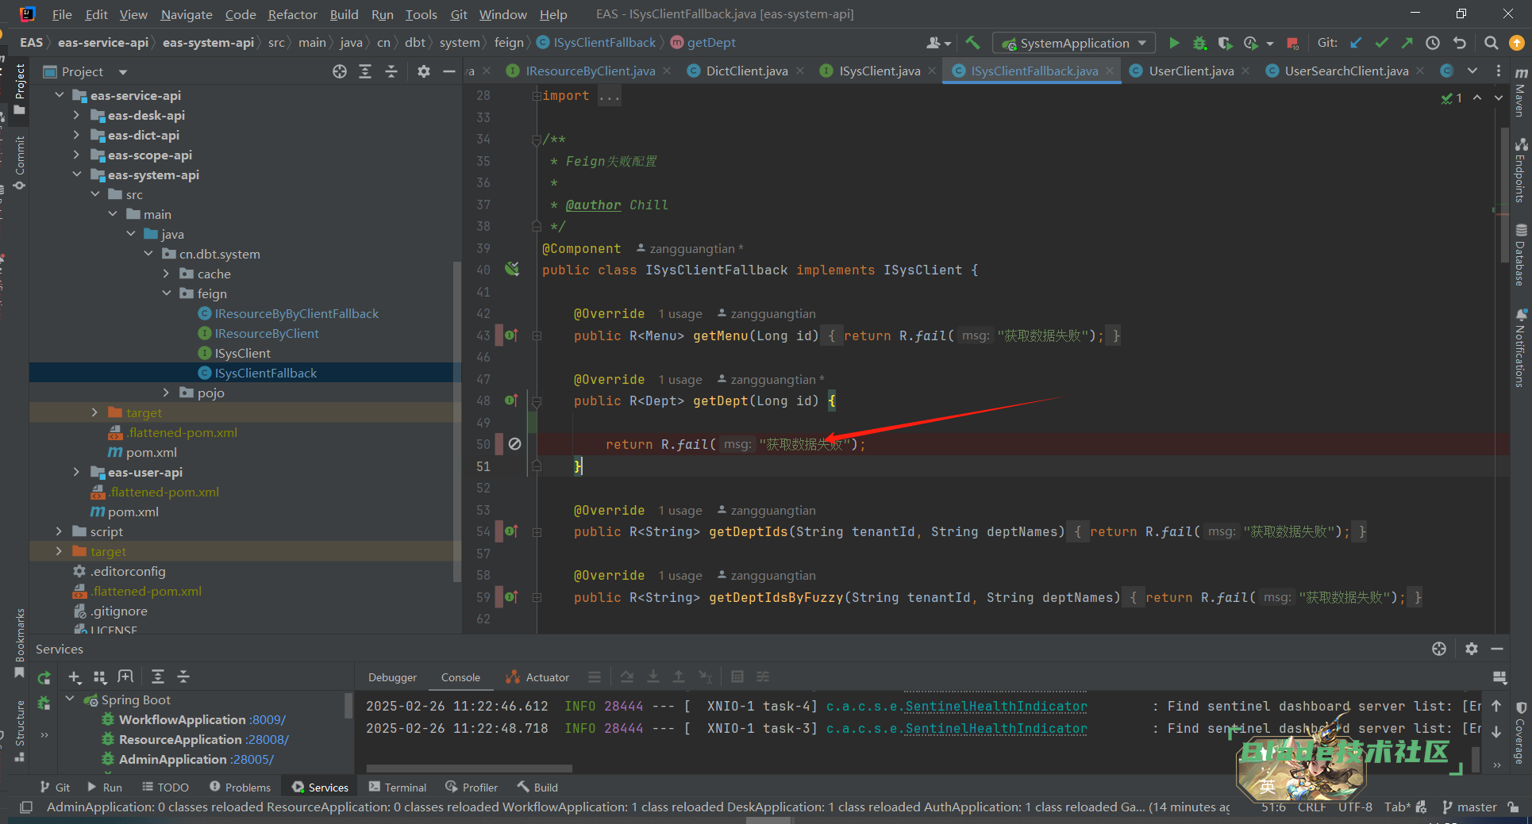Click the Project tree vertical scrollbar
This screenshot has height=824, width=1532.
point(456,420)
